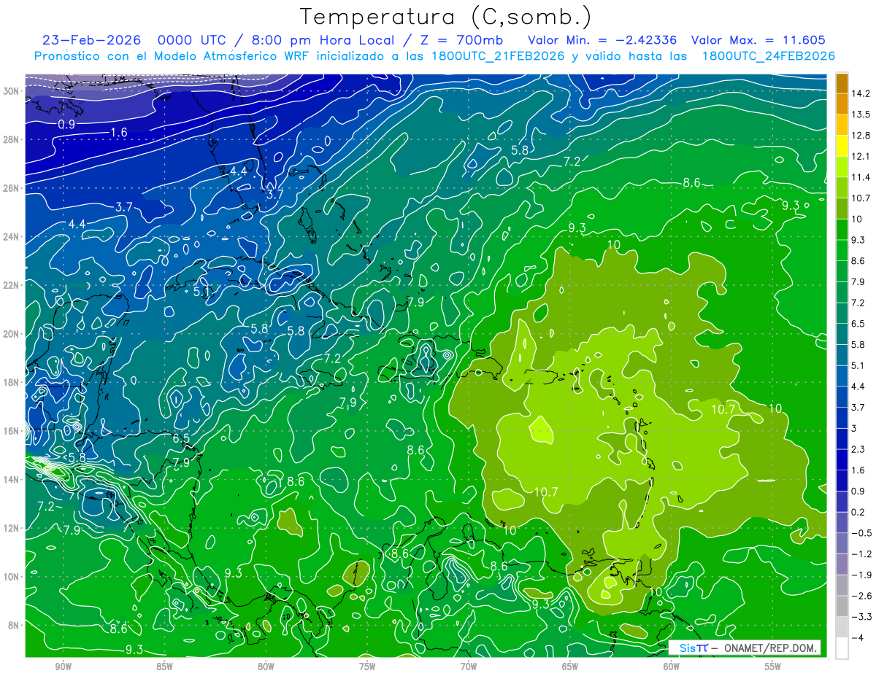Viewport: 876px width, 676px height.
Task: Click the title Temperatura (C,somb.)
Action: (x=446, y=18)
